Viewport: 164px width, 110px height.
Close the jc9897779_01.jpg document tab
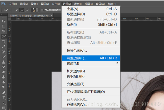(x=51, y=15)
